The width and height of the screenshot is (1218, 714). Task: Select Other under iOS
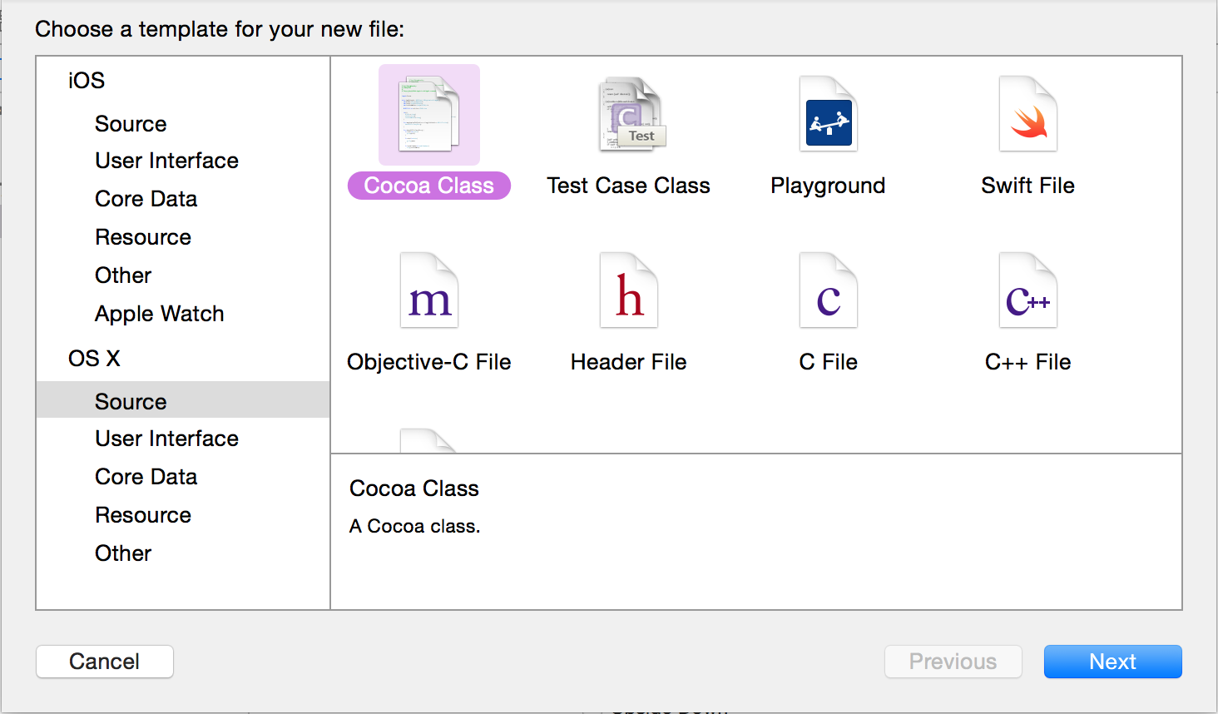point(123,275)
